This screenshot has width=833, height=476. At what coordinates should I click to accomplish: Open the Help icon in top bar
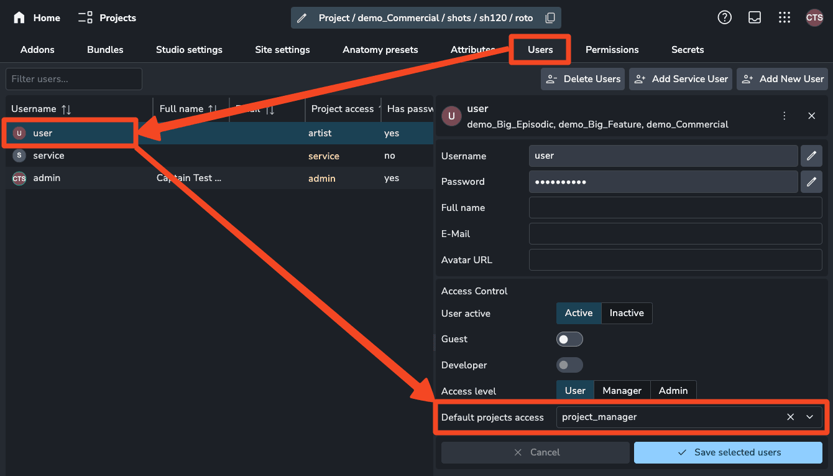(x=724, y=17)
